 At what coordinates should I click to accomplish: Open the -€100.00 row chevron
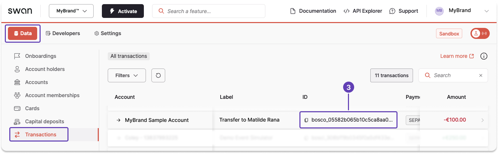pyautogui.click(x=483, y=120)
